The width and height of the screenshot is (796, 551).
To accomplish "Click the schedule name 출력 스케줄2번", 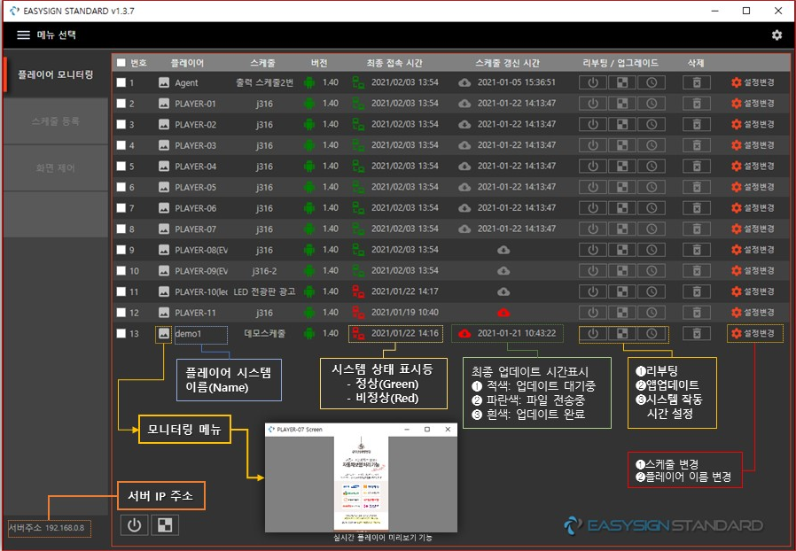I will click(264, 82).
